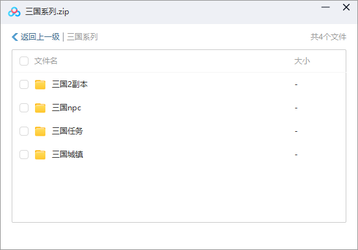Click the 三国2副本 folder icon
Screen dimensions: 358x250
click(x=40, y=84)
